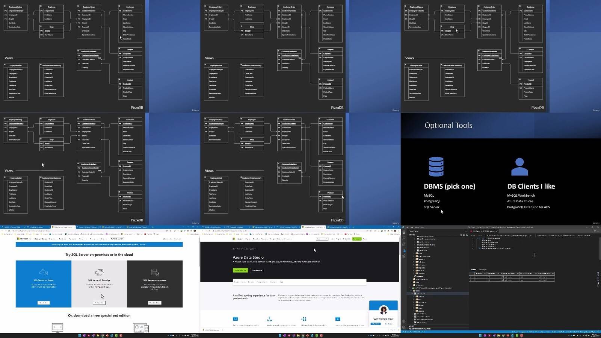Click the SQL Server on Azure cloud icon
The width and height of the screenshot is (601, 338).
tap(43, 272)
